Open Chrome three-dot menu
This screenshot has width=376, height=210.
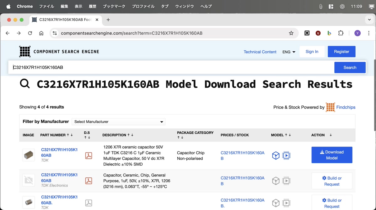[x=369, y=33]
